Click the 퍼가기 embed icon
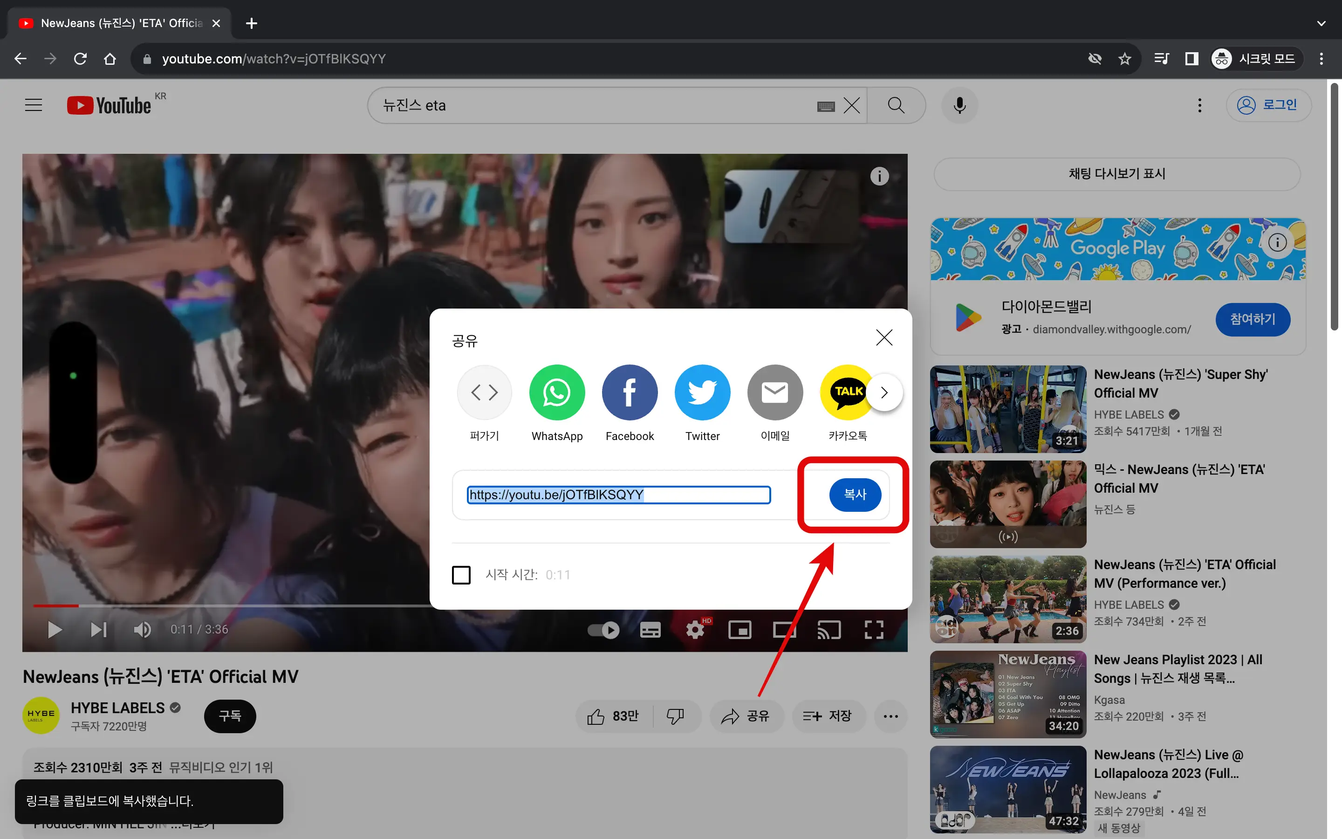The image size is (1342, 839). 483,392
